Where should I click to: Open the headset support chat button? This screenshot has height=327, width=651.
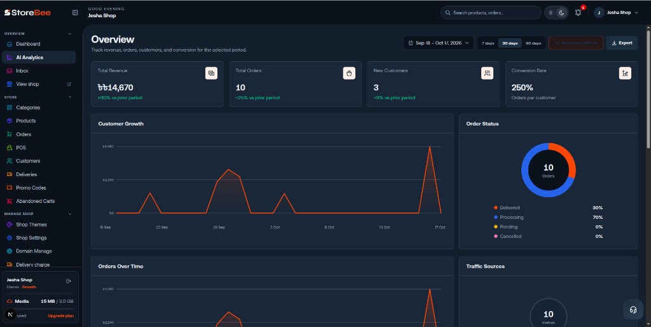(633, 310)
